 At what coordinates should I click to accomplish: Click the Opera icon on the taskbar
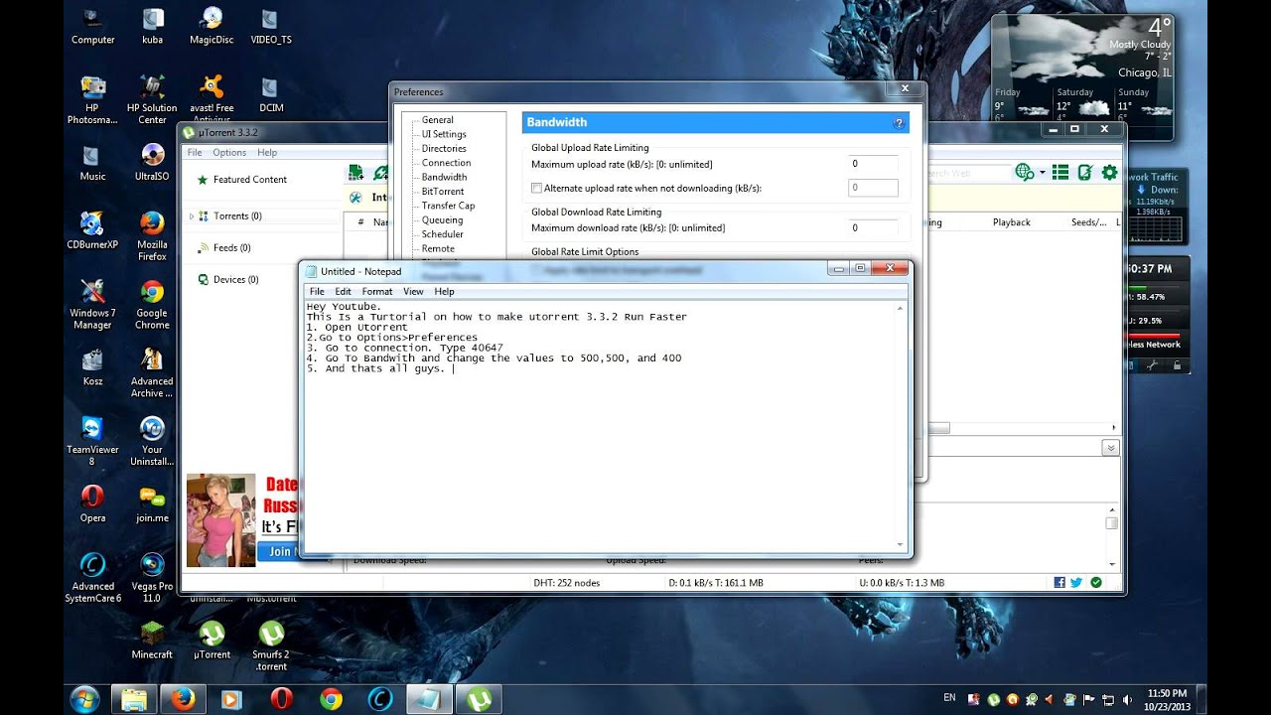(281, 699)
